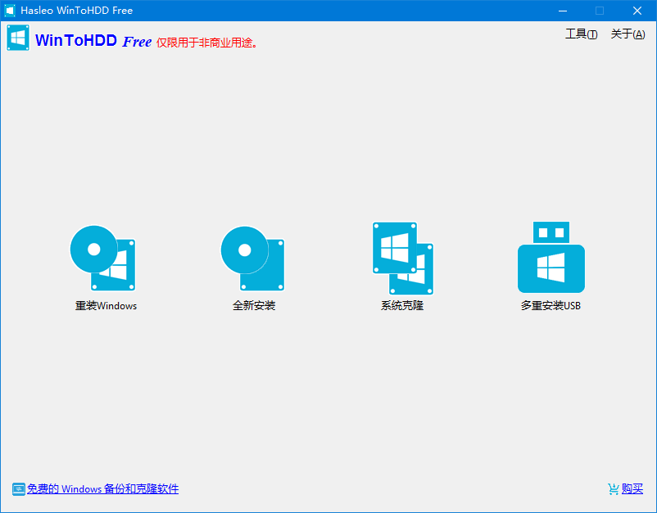Click the 购买 purchase link

(632, 488)
